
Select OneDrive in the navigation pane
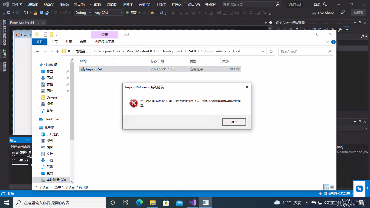click(x=51, y=119)
